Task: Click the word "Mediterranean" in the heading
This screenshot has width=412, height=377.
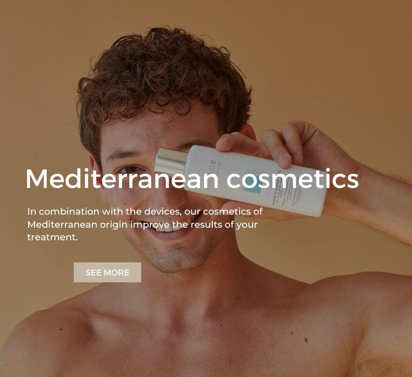Action: pos(122,179)
